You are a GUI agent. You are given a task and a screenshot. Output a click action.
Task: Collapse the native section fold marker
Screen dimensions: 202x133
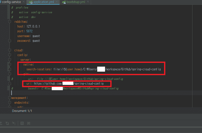[10, 64]
